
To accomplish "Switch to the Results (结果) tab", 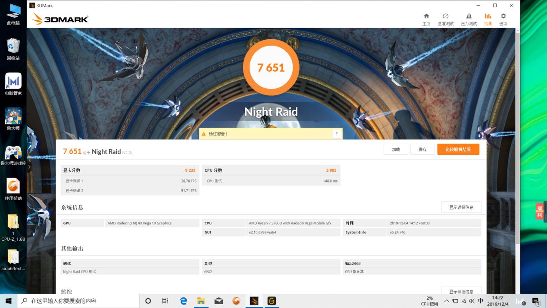I will pos(488,19).
